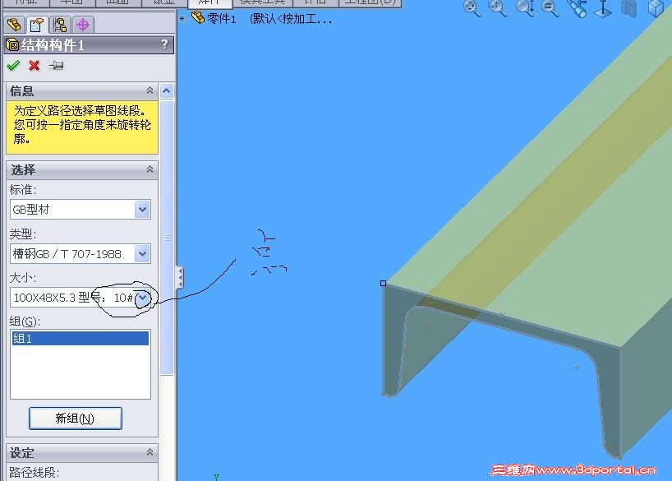672x481 pixels.
Task: Click the Previous View icon
Action: click(577, 7)
